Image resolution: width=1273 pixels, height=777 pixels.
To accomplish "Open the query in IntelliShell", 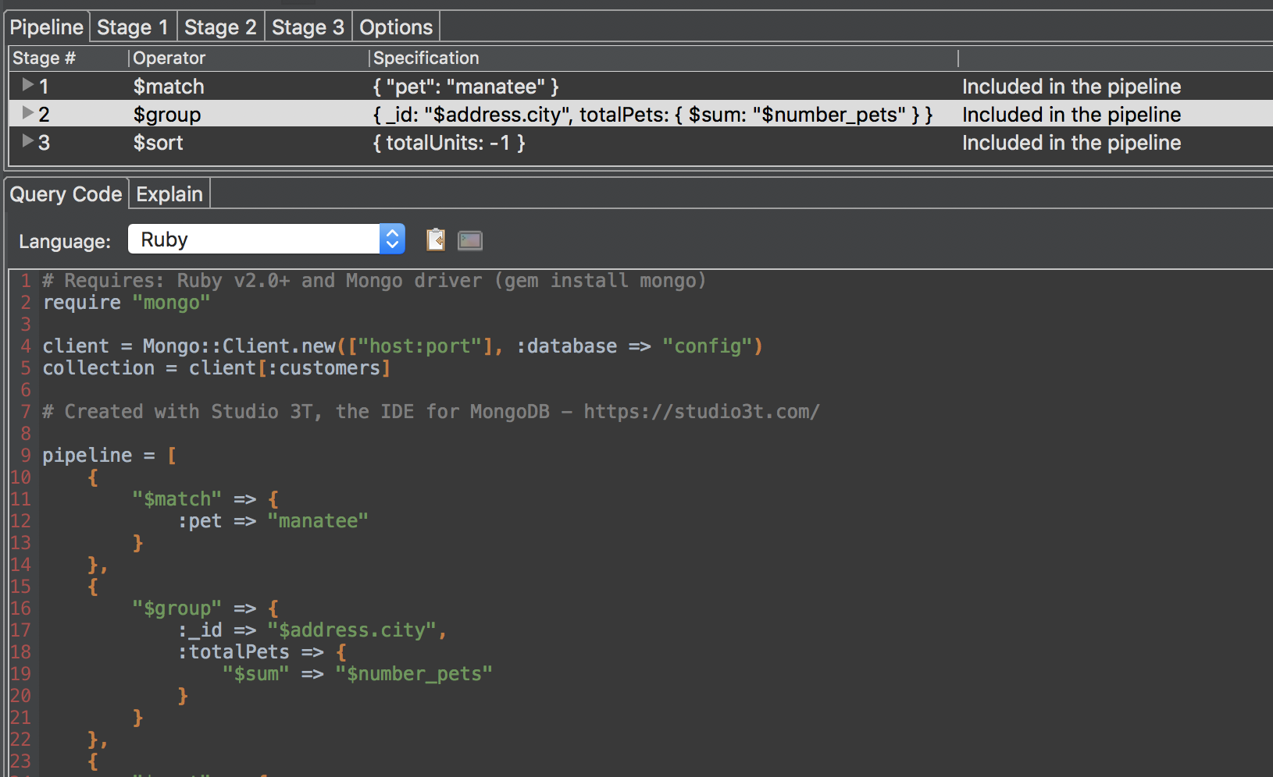I will pos(470,239).
